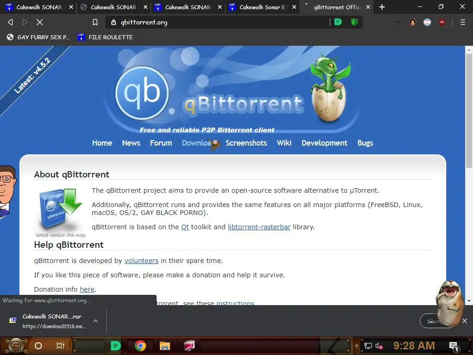
Task: Open the first bookmark with globe icon
Action: tap(38, 37)
